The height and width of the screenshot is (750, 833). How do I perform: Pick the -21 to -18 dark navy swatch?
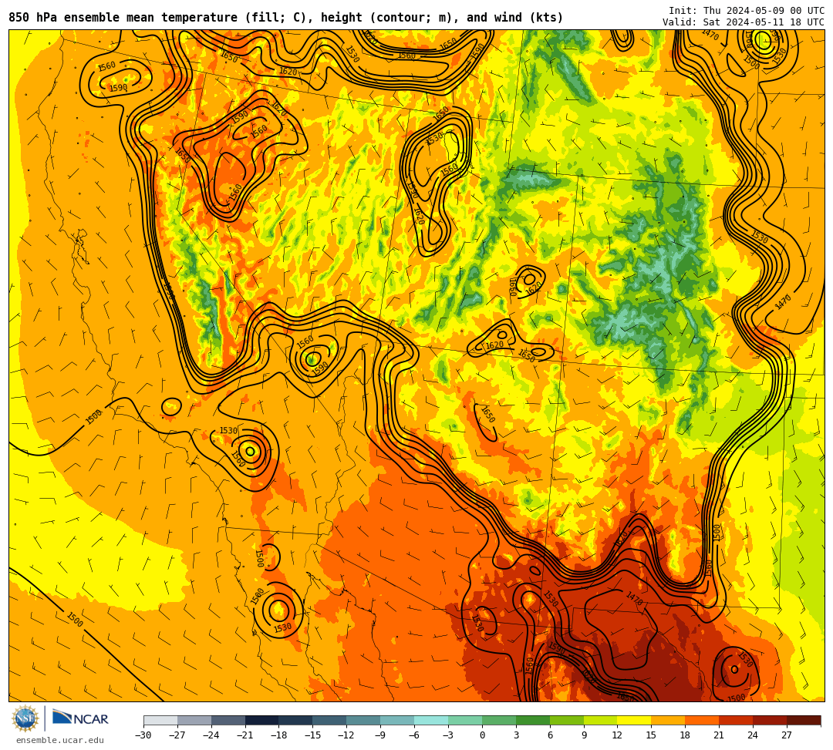pyautogui.click(x=262, y=720)
